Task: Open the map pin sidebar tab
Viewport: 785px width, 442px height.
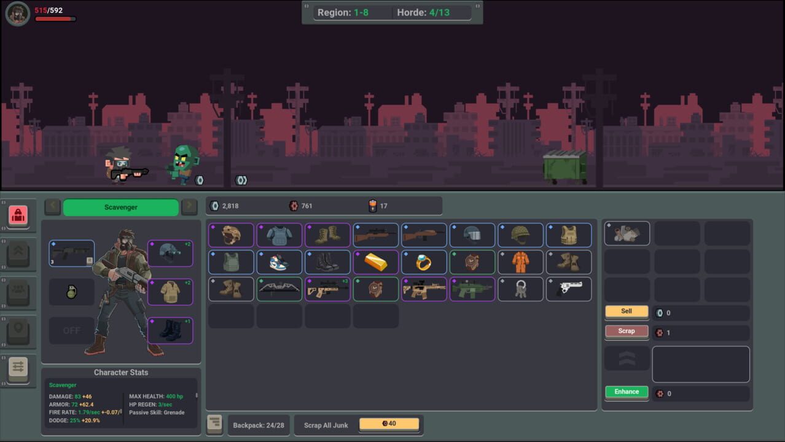Action: (18, 331)
